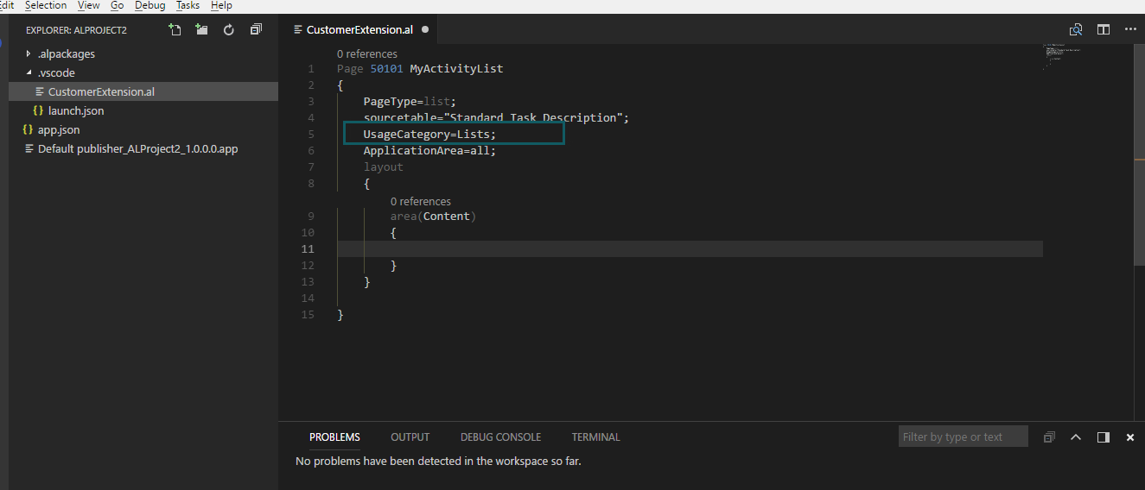Maximize the panel using the up chevron
Image resolution: width=1145 pixels, height=490 pixels.
pyautogui.click(x=1076, y=437)
